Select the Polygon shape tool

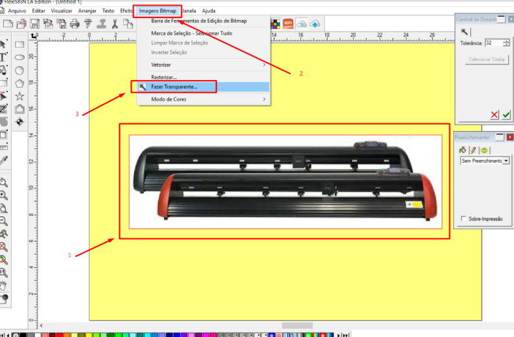point(19,83)
